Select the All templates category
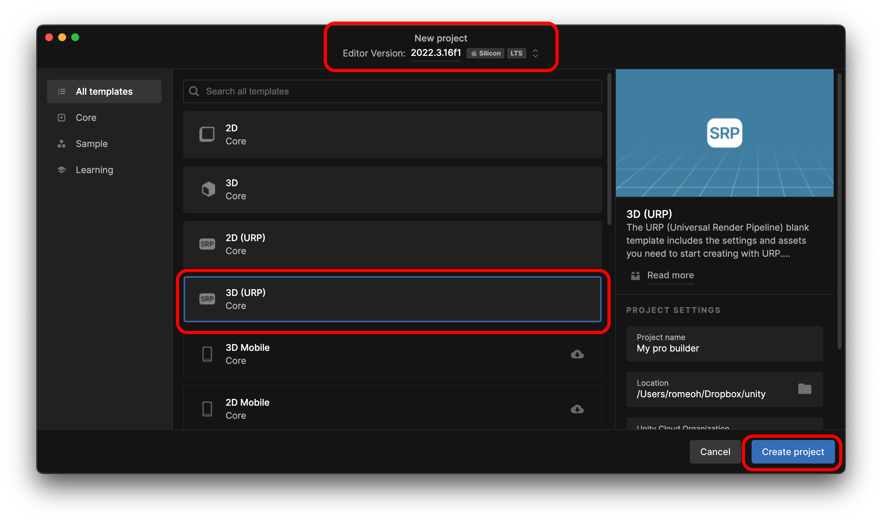This screenshot has width=882, height=522. tap(104, 91)
